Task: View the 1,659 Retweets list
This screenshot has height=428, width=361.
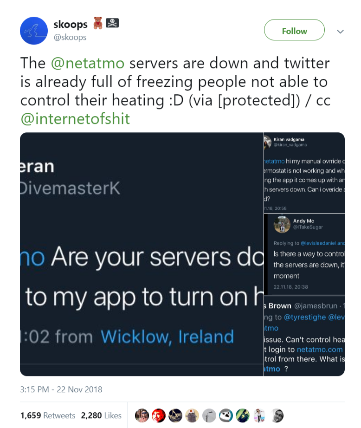Action: coord(48,415)
